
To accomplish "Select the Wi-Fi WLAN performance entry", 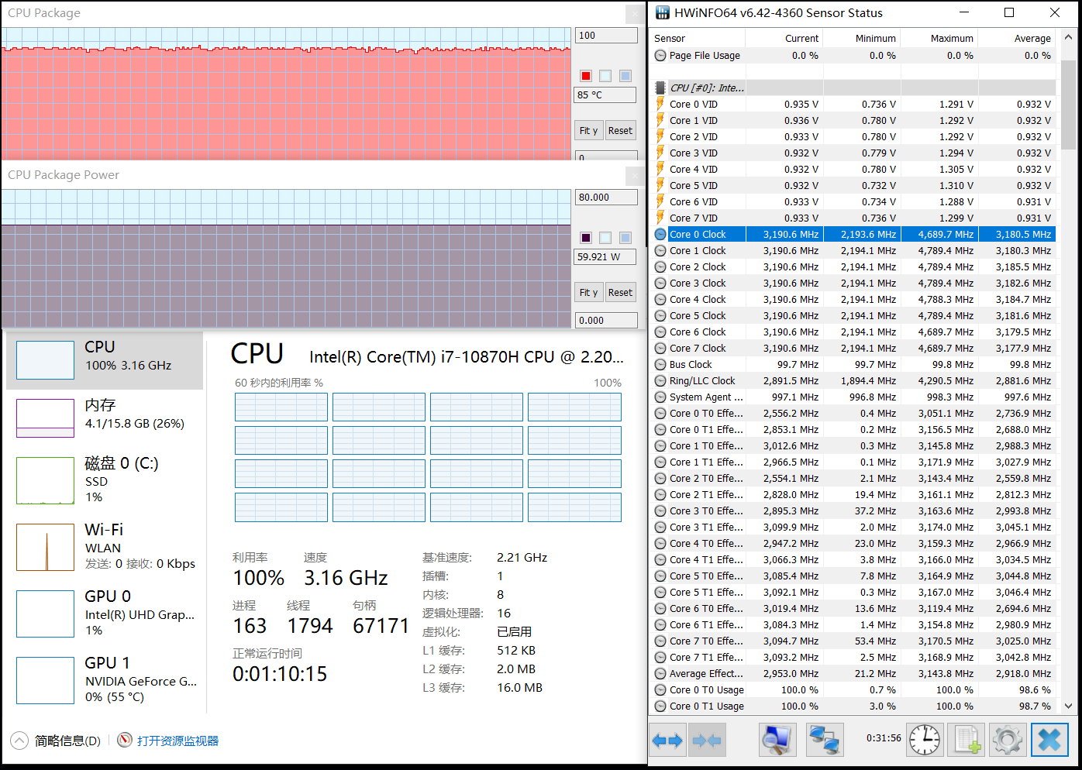I will 105,546.
